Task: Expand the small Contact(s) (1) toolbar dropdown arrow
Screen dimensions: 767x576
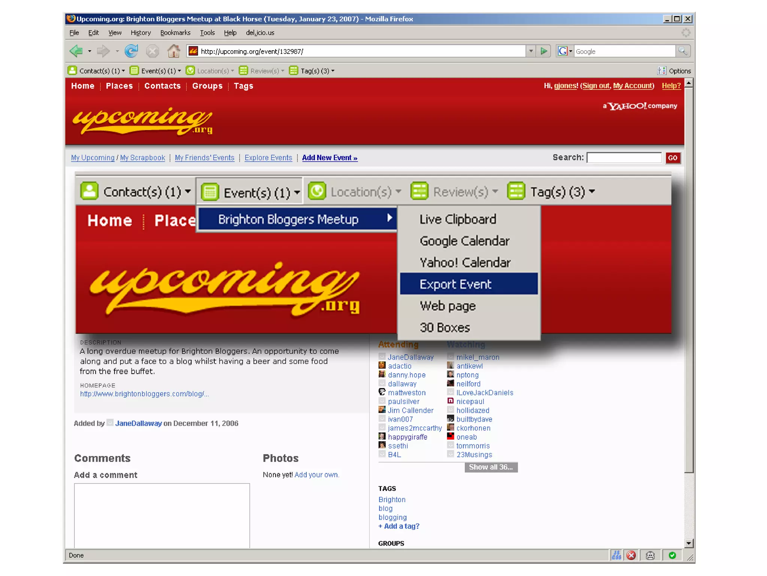Action: (123, 70)
